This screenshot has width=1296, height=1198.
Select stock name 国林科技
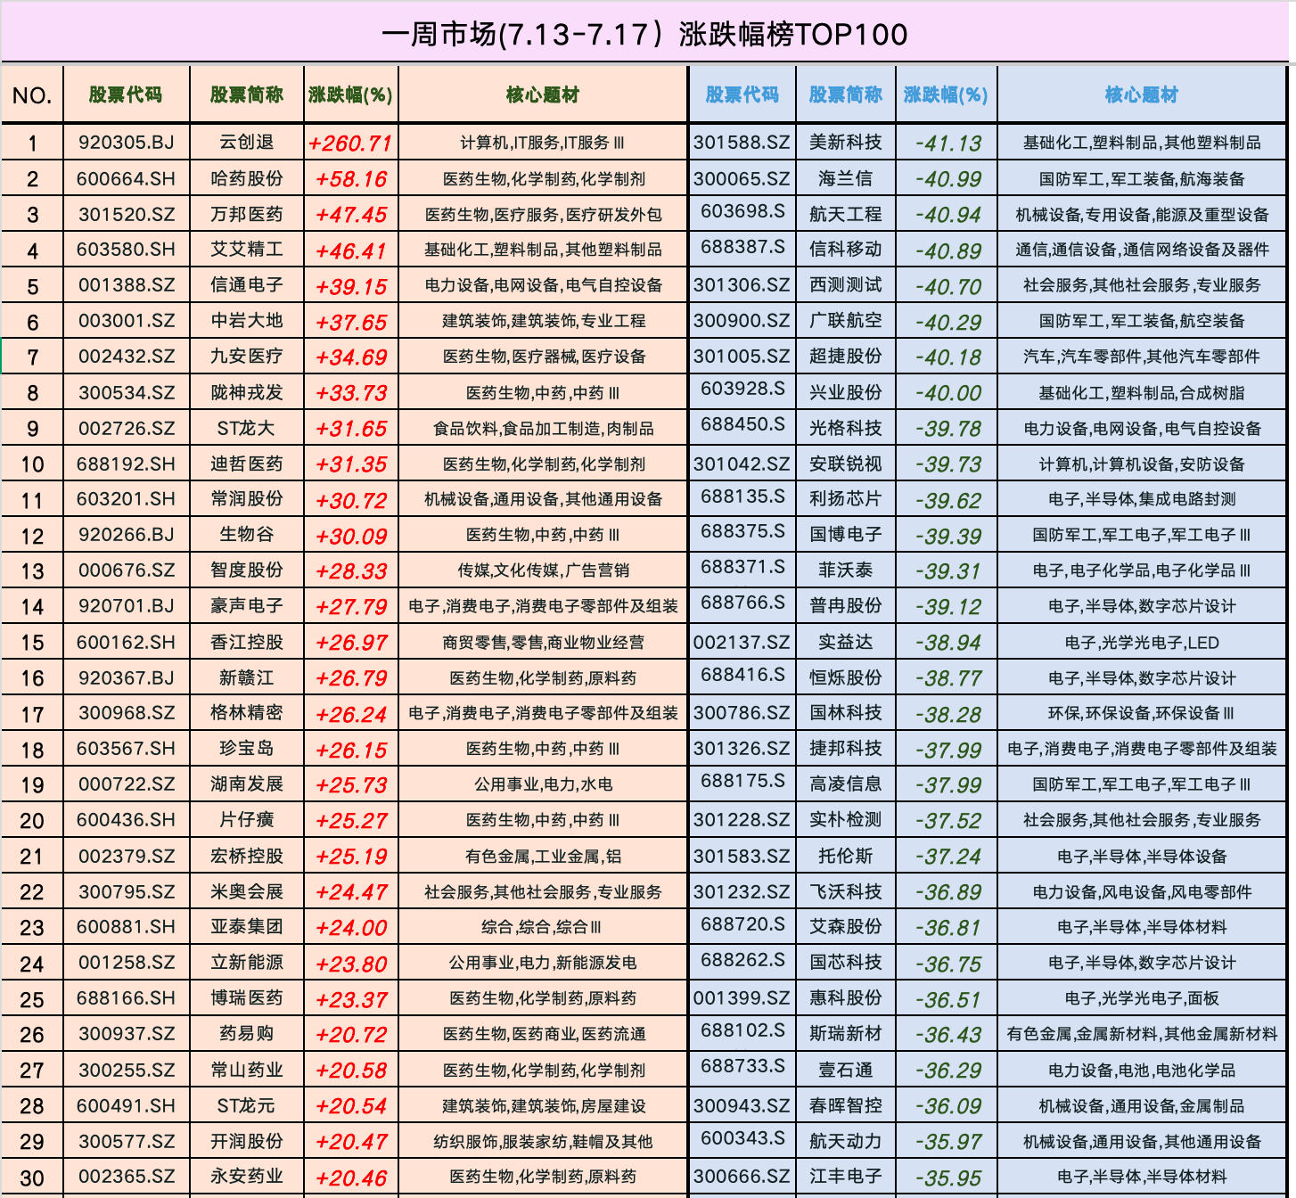pos(846,713)
